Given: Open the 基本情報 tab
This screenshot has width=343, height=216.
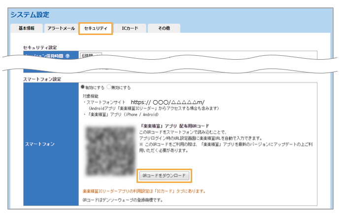Looking at the screenshot, I should [26, 29].
